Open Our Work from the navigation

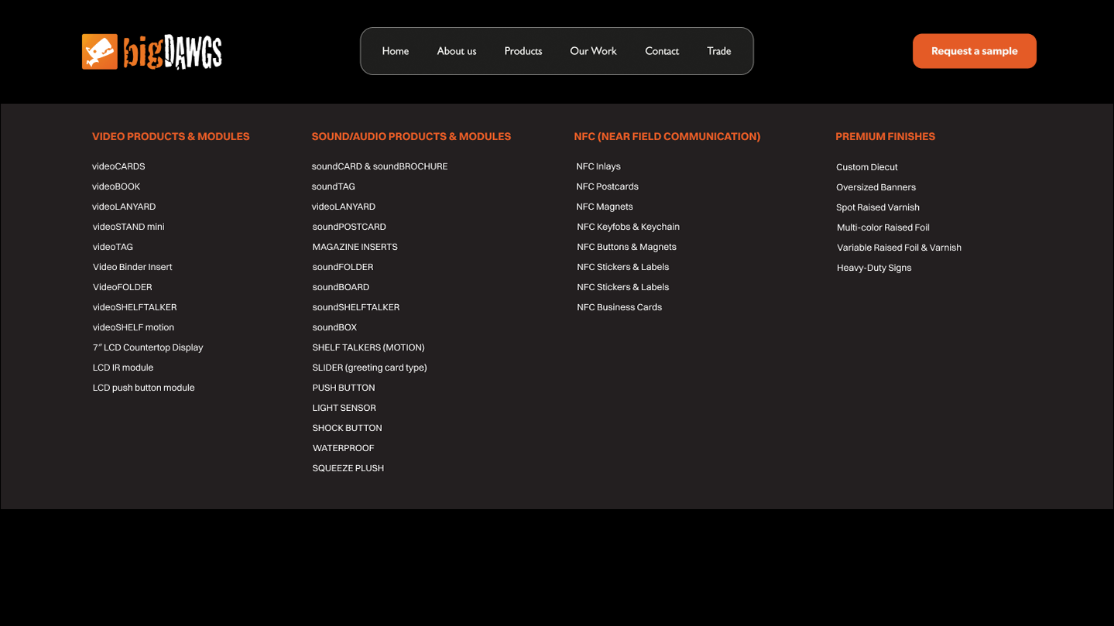[593, 51]
